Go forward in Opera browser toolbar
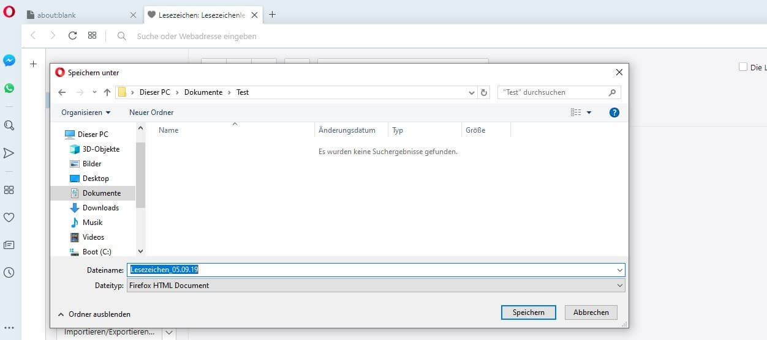 [53, 35]
